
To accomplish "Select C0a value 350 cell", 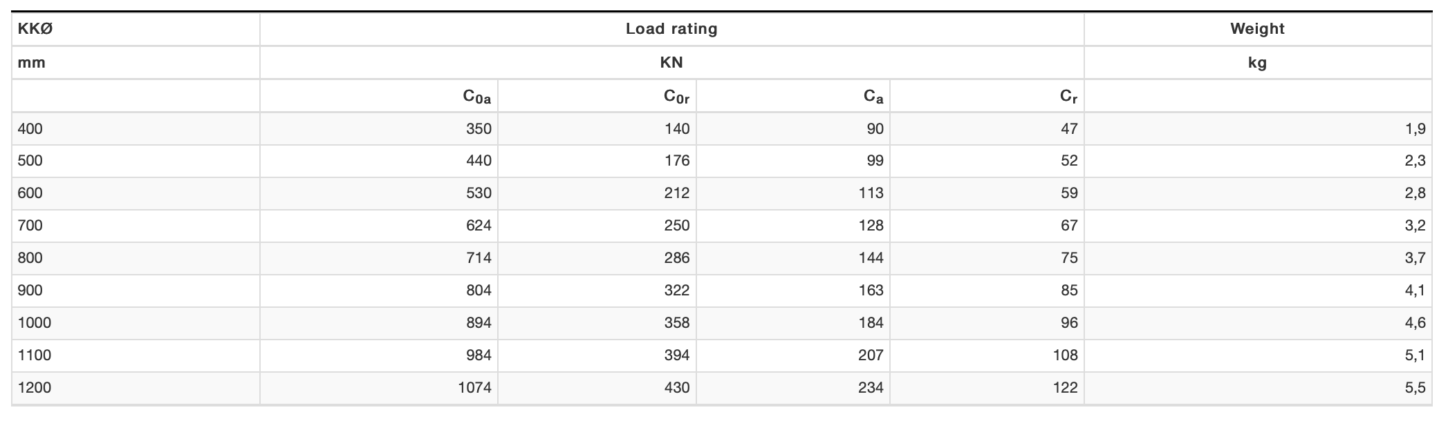I will click(379, 128).
